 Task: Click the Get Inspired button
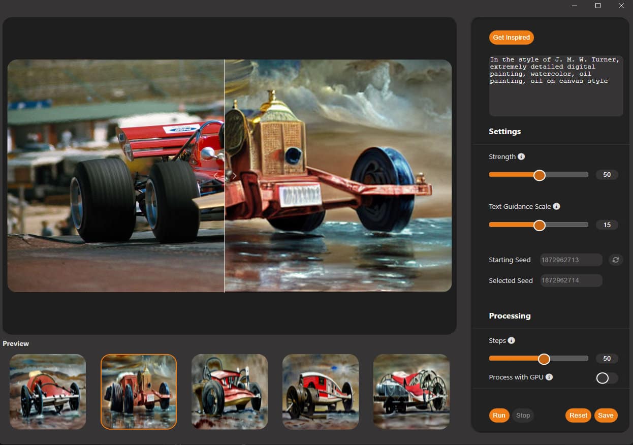point(511,37)
